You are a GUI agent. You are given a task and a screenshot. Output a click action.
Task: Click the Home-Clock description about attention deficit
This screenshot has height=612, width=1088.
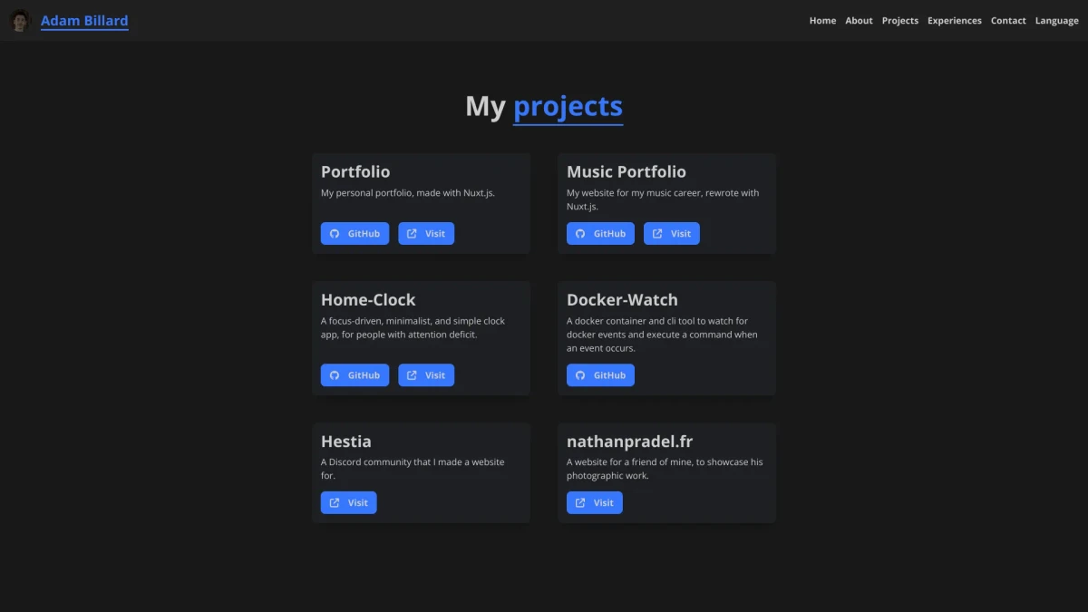pyautogui.click(x=413, y=327)
